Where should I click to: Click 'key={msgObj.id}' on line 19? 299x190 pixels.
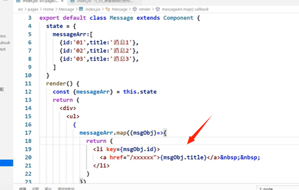pyautogui.click(x=132, y=149)
